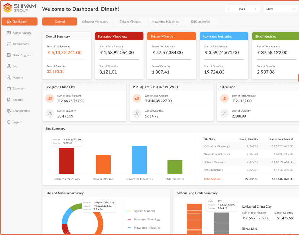Open the Navaratna Industries tab
Screen dimensions: 299x235
pos(165,22)
